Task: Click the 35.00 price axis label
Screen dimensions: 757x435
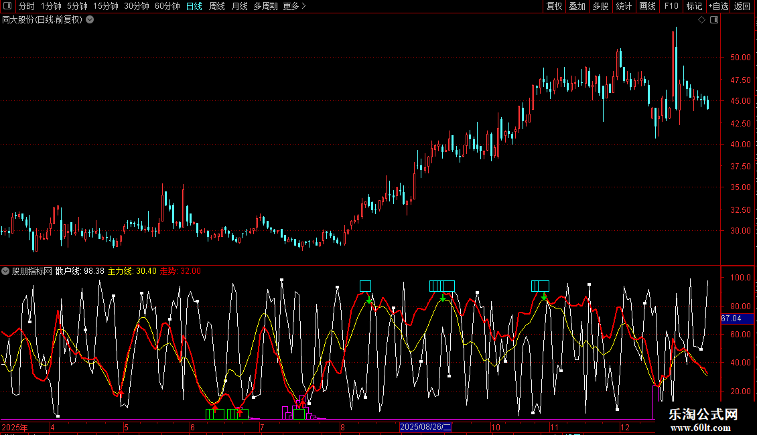Action: pos(740,187)
